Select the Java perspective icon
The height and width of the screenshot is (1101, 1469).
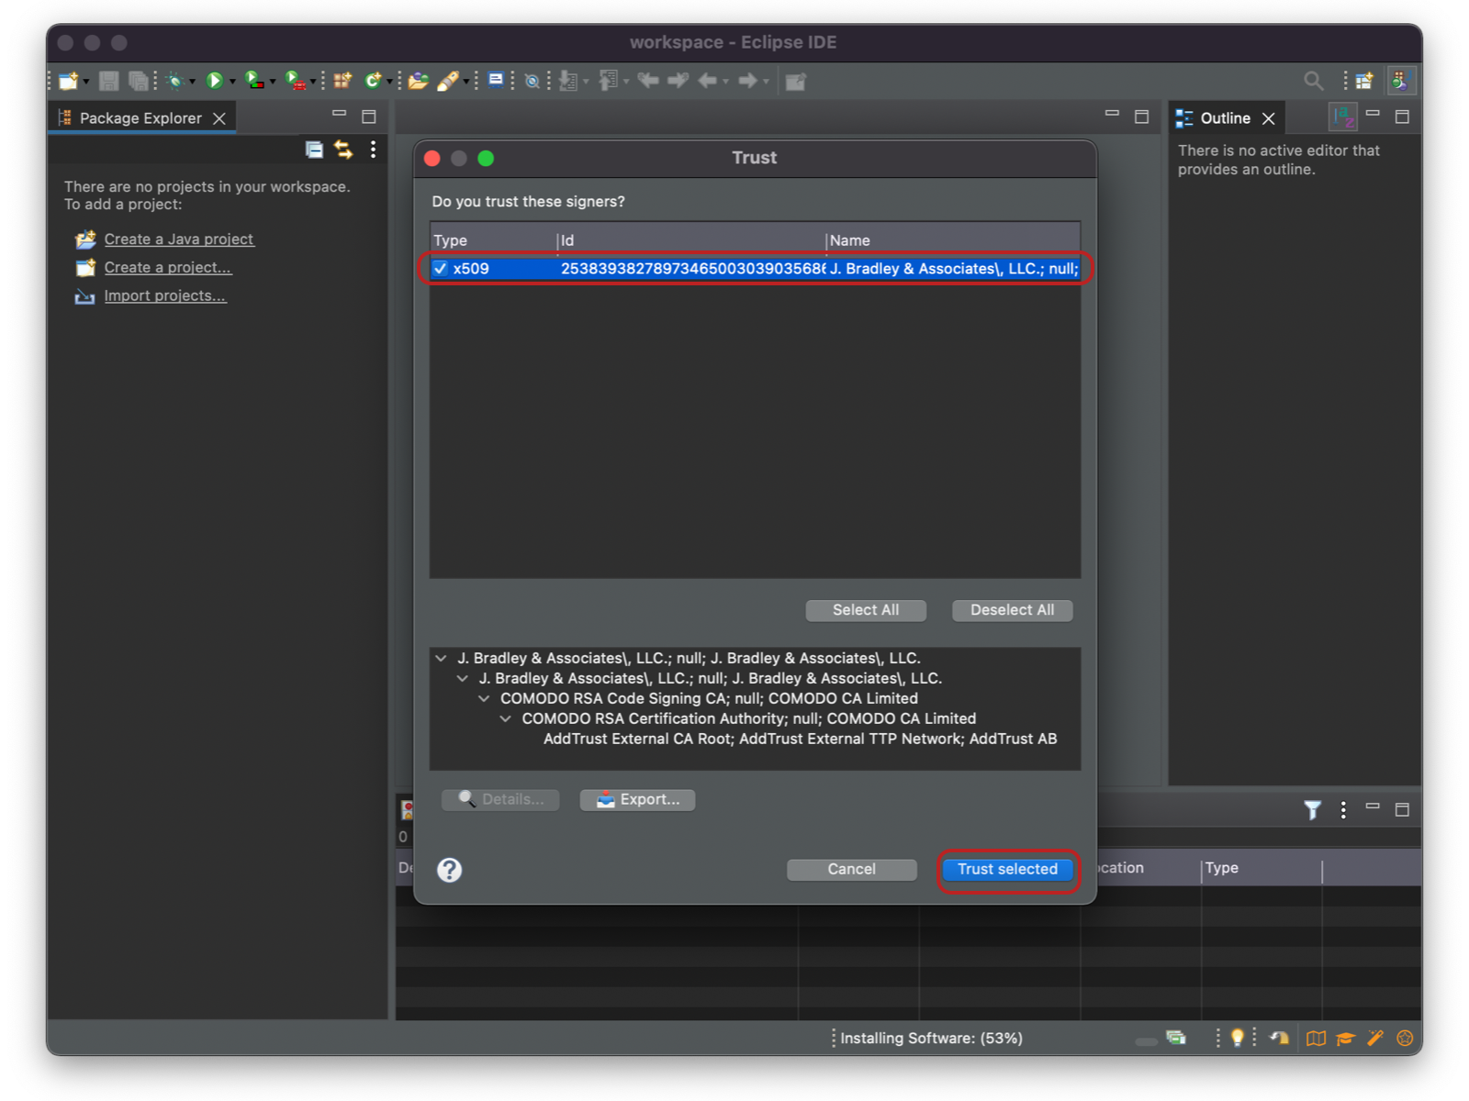(x=1400, y=81)
